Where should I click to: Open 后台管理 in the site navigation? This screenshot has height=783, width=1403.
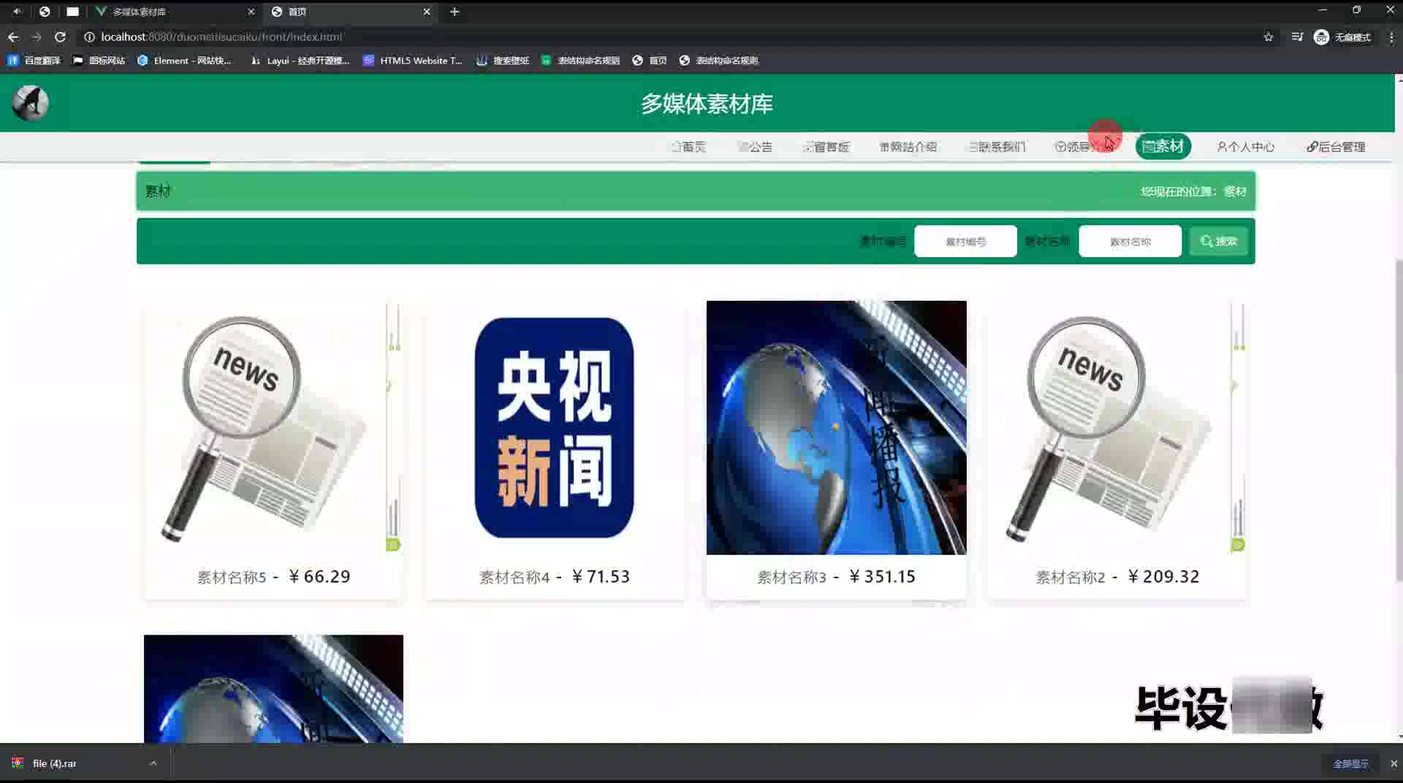pyautogui.click(x=1336, y=147)
